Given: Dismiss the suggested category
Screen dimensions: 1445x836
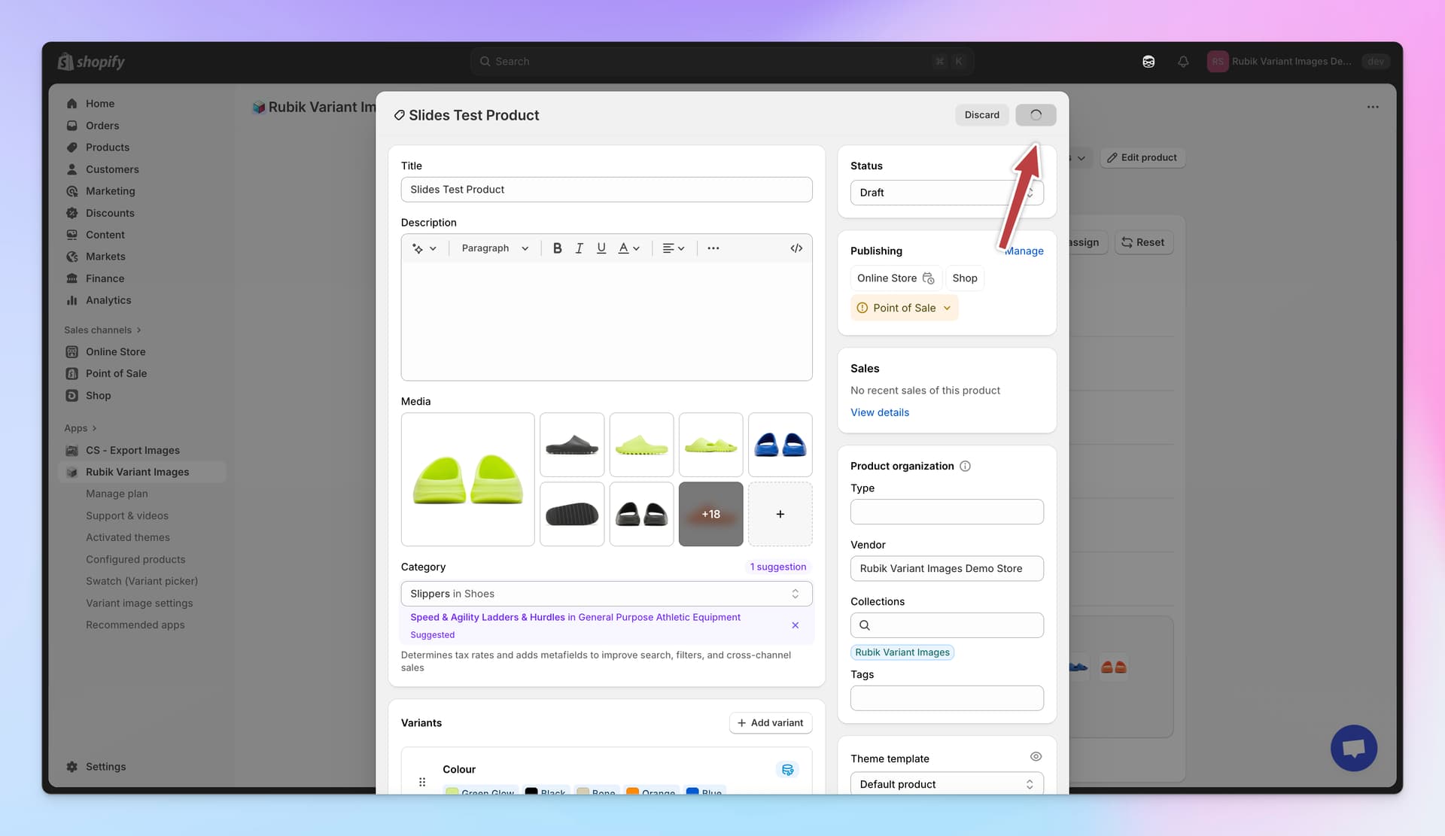Looking at the screenshot, I should [795, 625].
